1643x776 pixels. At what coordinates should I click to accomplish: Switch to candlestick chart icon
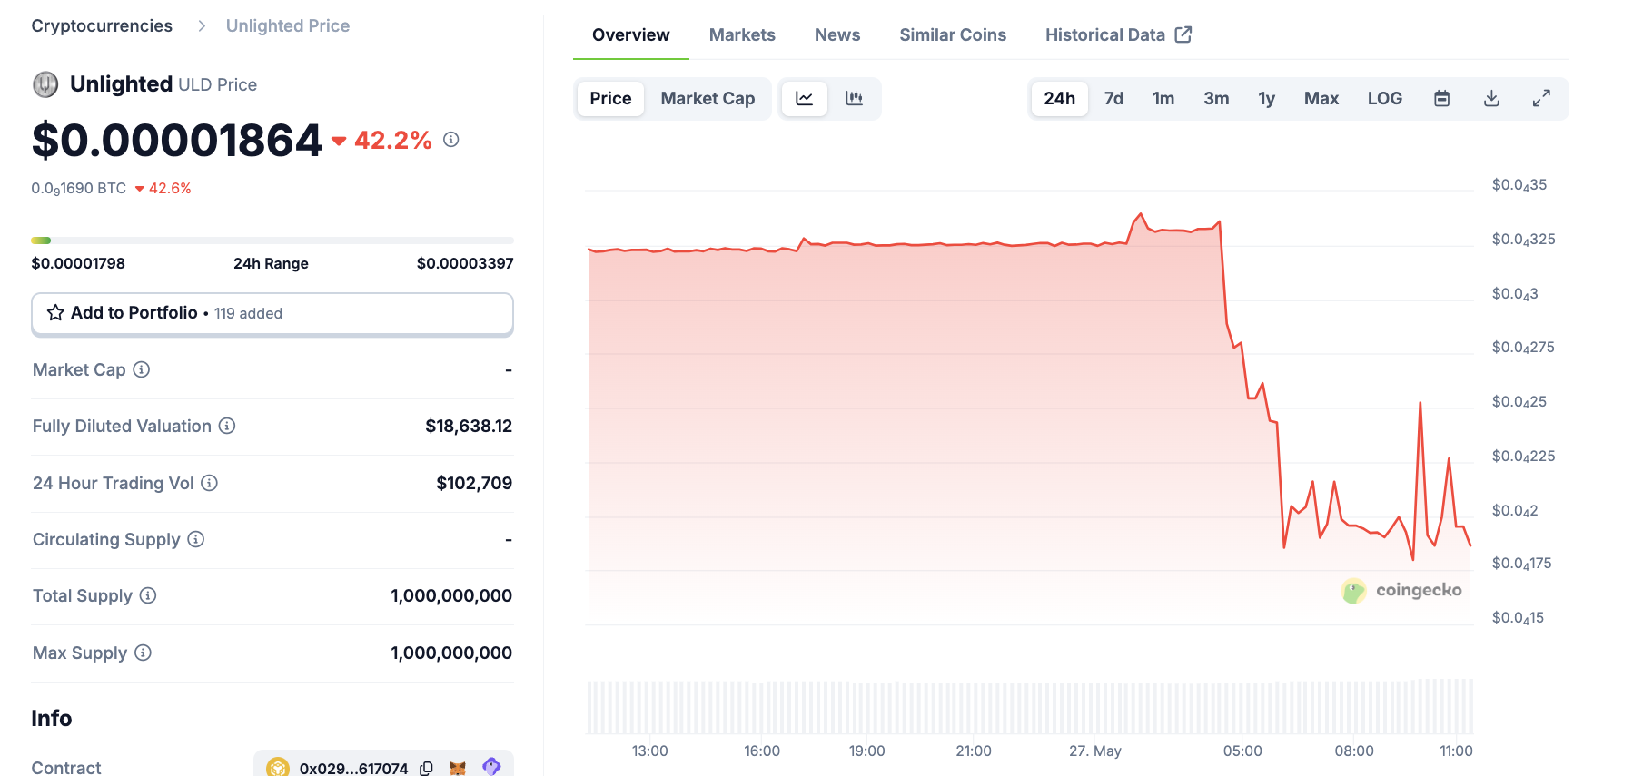854,98
